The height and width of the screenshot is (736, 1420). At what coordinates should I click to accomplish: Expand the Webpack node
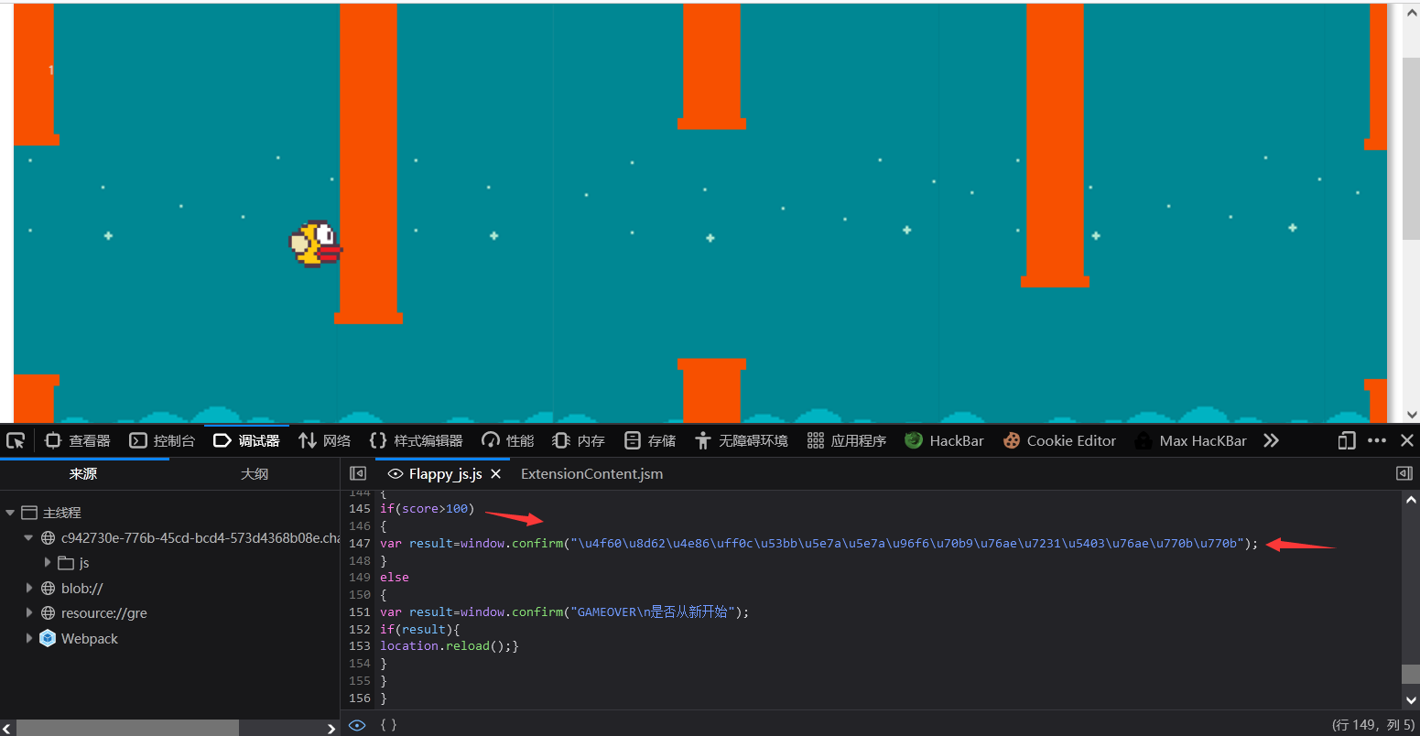coord(28,638)
